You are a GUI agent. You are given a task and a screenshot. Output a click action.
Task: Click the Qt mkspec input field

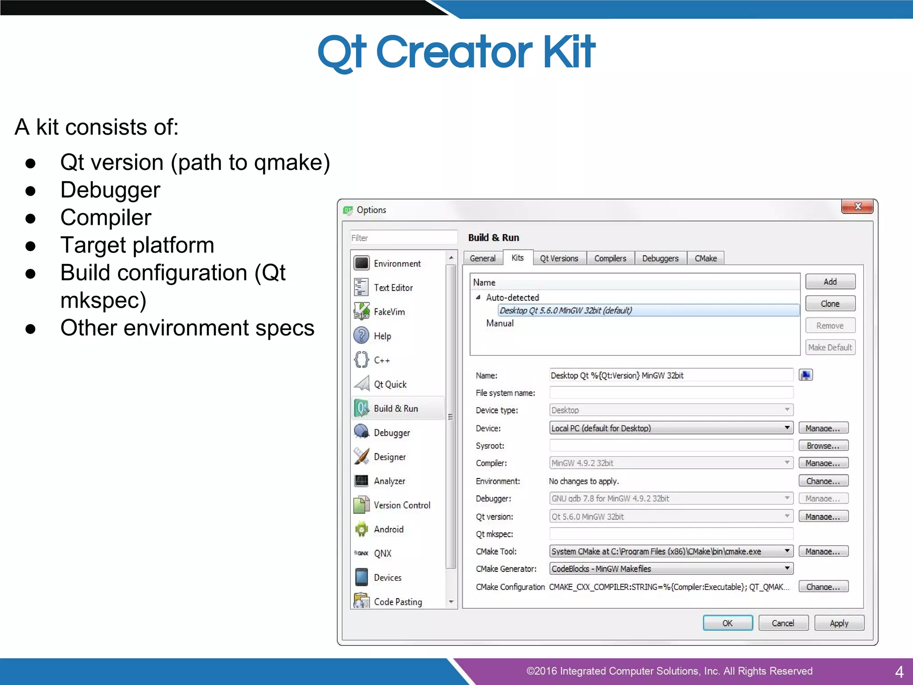671,533
